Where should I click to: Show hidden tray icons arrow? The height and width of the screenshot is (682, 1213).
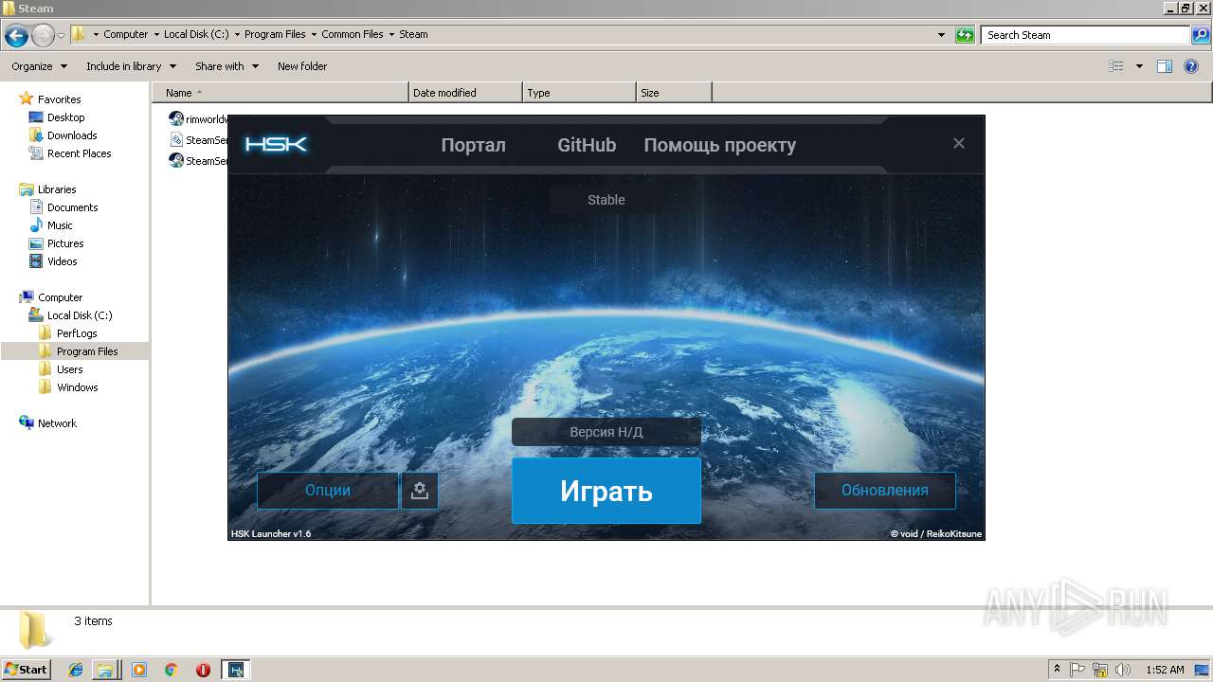click(1057, 669)
